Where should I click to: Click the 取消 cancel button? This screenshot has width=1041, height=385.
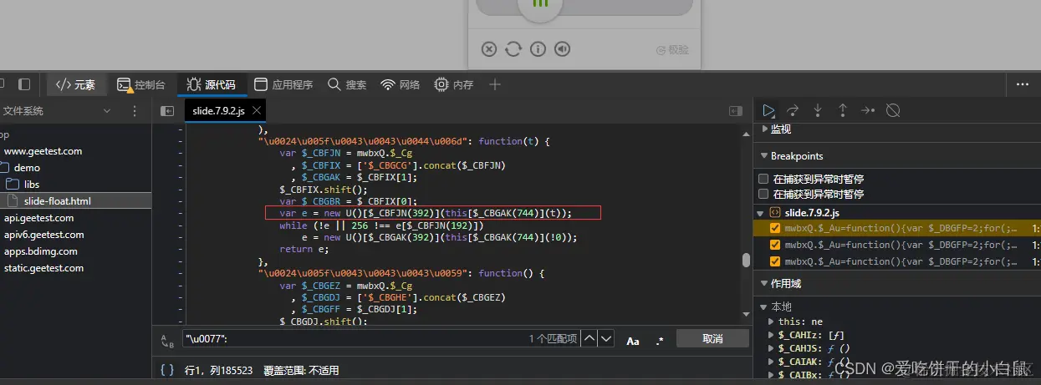point(712,338)
